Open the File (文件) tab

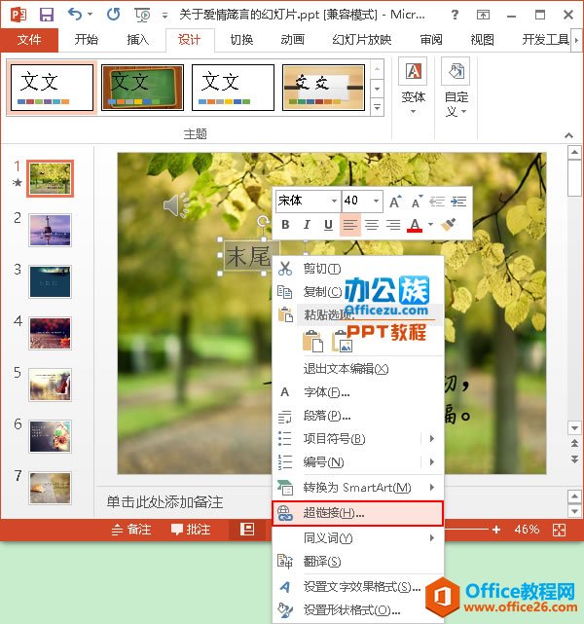29,39
